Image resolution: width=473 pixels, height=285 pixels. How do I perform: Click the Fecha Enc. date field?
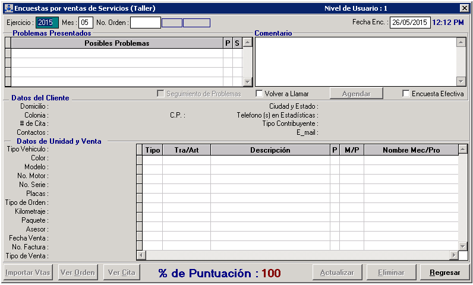409,23
